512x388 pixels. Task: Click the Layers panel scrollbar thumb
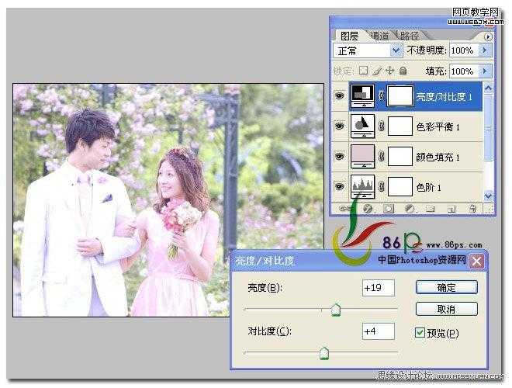click(488, 127)
